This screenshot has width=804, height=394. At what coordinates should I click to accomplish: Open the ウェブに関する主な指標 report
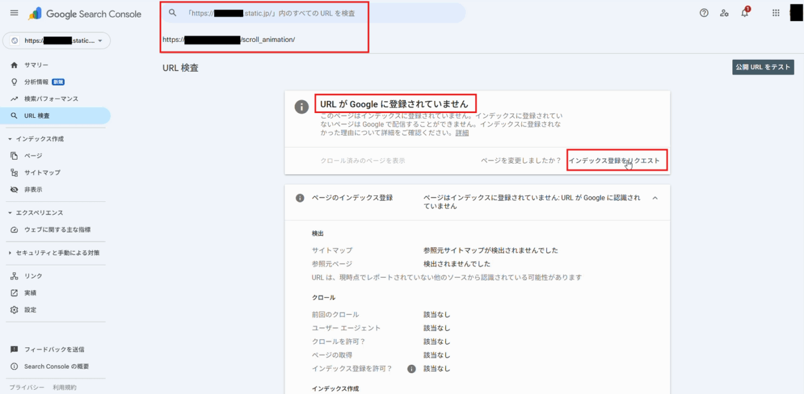pos(57,230)
